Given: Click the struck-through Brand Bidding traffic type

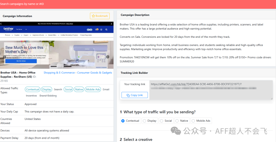Looking at the screenshot, I should [x=48, y=96].
